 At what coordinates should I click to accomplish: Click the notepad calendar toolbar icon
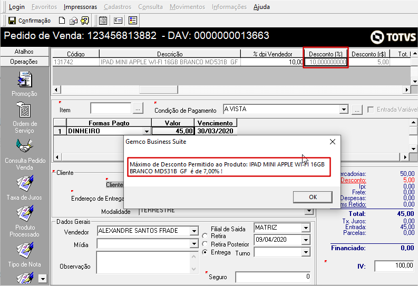[103, 21]
